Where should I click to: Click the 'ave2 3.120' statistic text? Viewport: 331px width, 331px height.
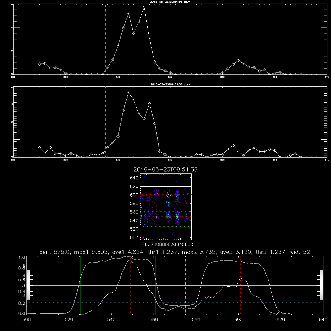click(236, 252)
